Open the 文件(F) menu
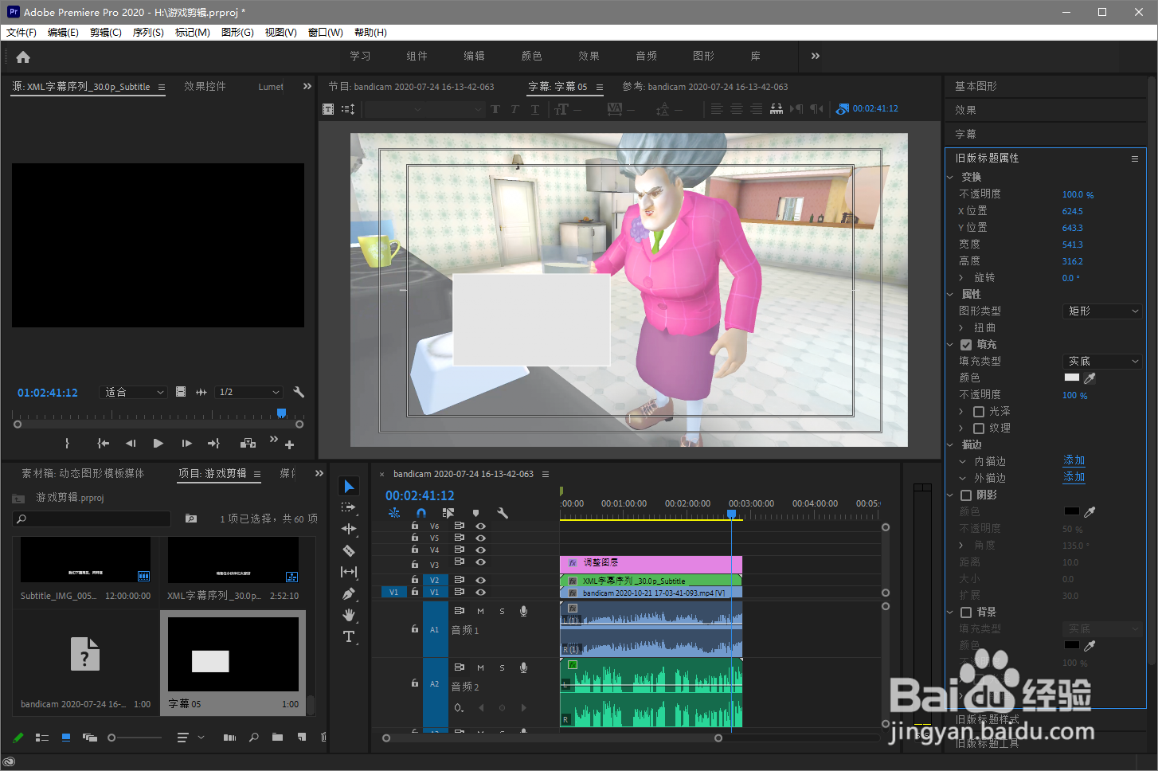This screenshot has width=1158, height=771. coord(22,33)
